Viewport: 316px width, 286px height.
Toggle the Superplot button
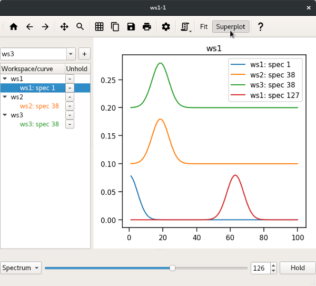coord(231,27)
